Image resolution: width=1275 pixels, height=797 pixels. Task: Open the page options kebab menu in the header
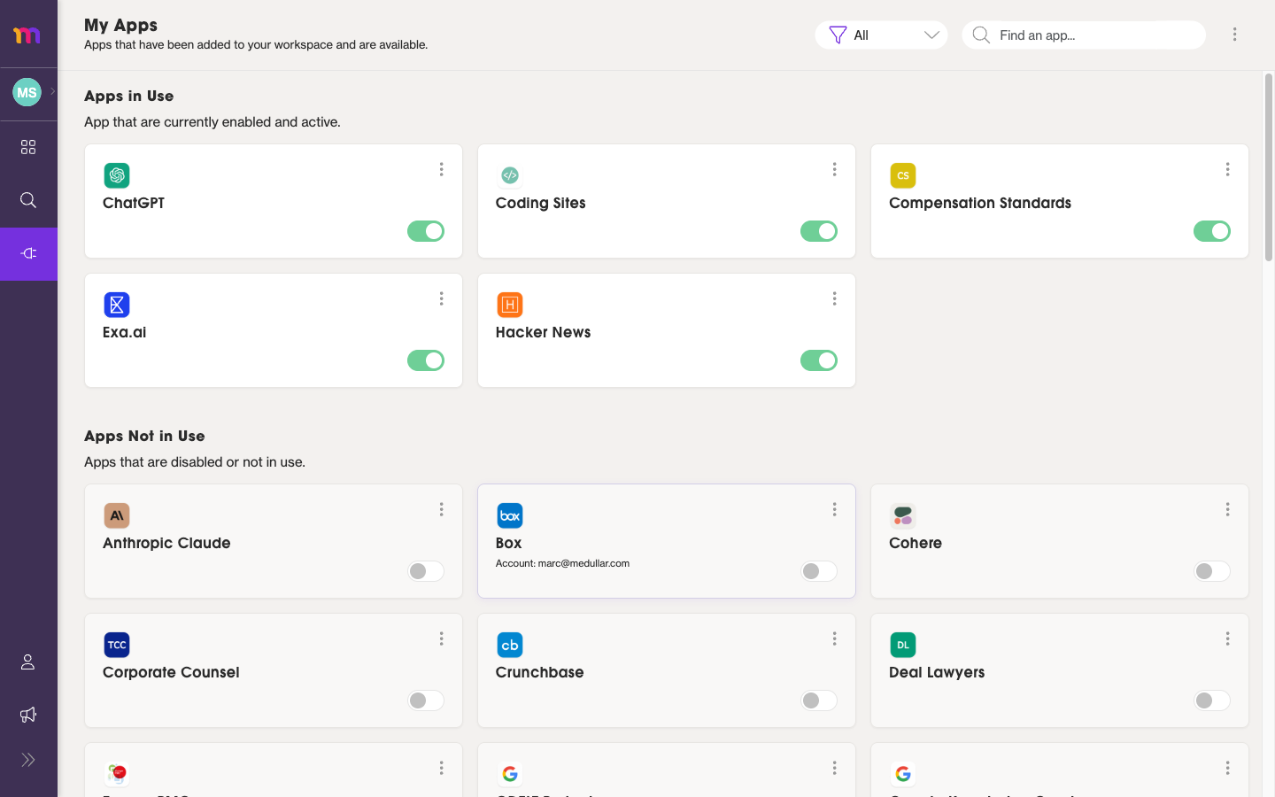1234,35
